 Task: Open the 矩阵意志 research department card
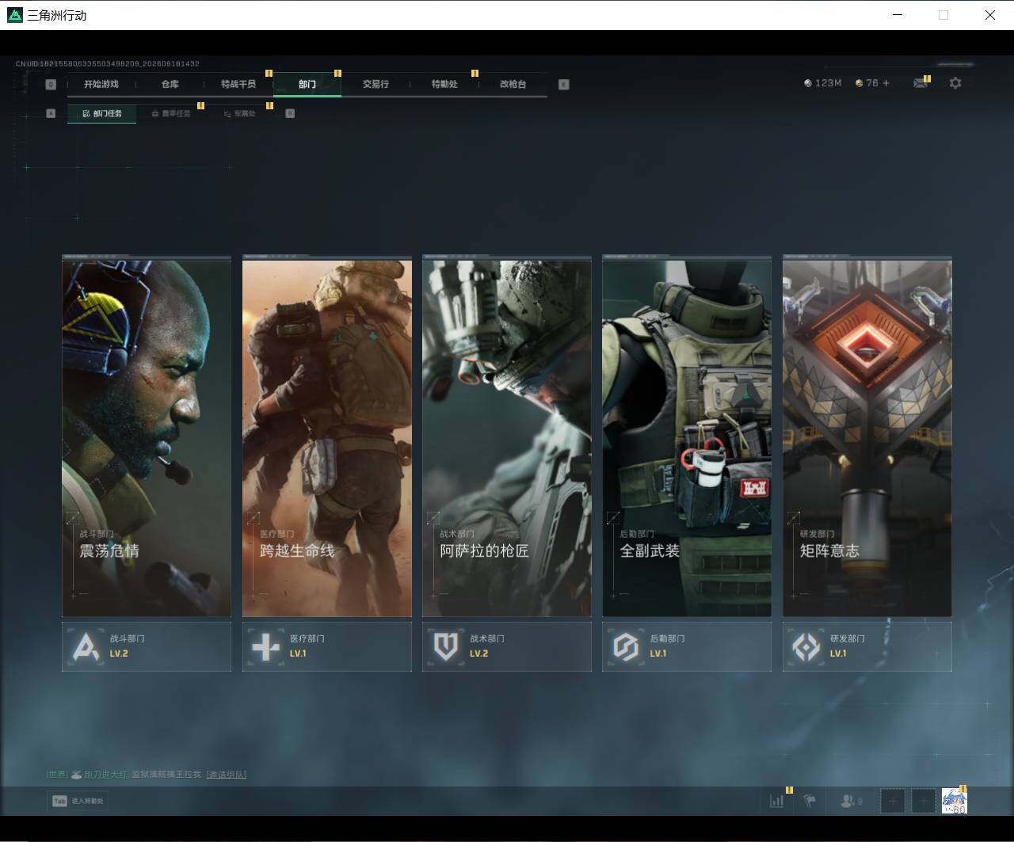pos(867,436)
